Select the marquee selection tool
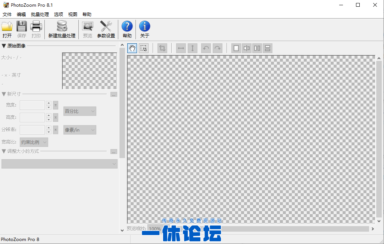The height and width of the screenshot is (244, 384). [144, 48]
